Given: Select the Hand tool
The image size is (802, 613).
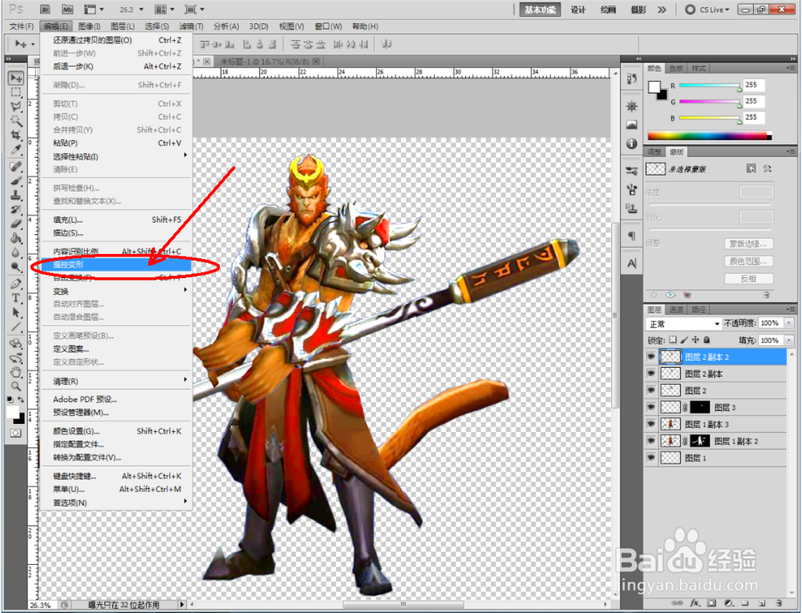Looking at the screenshot, I should [16, 372].
